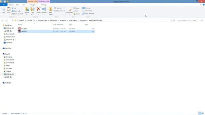Go up one folder level arrow

coord(12,20)
